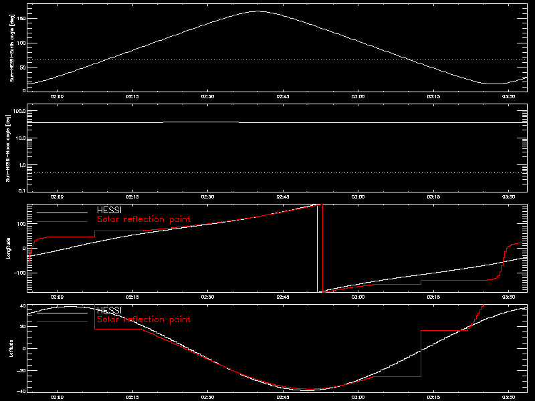
Task: Select the 100 tick in Earth angle plot
Action: click(21, 43)
